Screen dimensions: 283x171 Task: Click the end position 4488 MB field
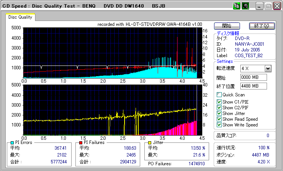(x=253, y=86)
